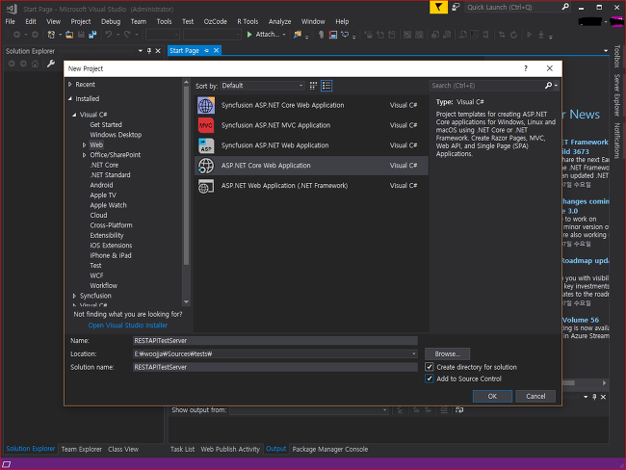Click the Solution name input field
The image size is (626, 470).
275,367
